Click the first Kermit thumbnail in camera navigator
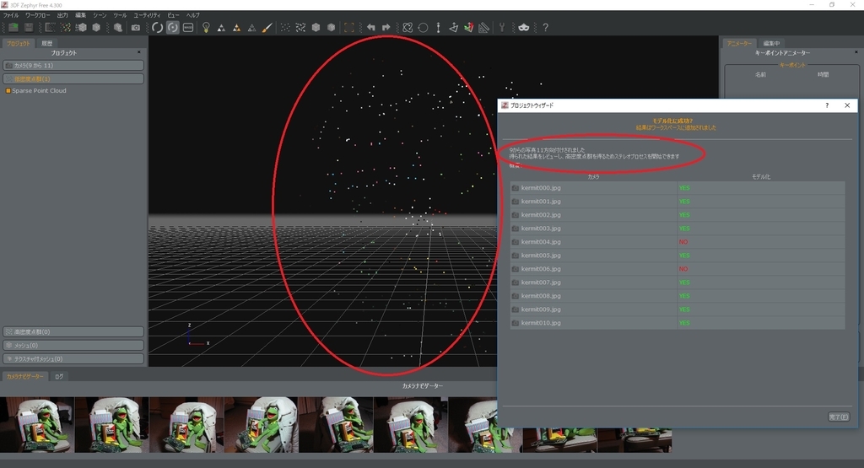 37,424
